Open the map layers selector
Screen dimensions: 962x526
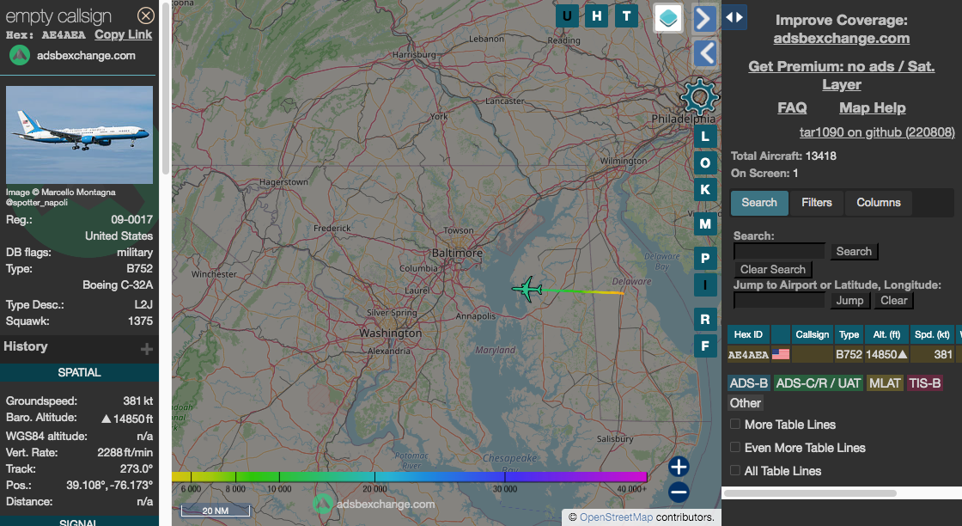coord(668,17)
